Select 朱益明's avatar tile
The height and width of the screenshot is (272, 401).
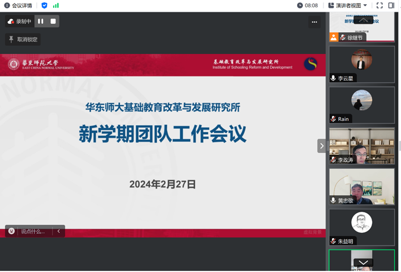coord(361,227)
